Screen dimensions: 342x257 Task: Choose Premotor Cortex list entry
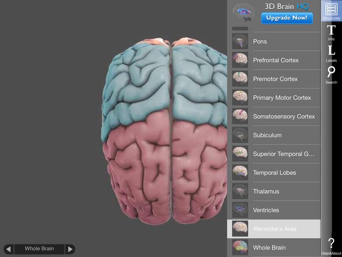(274, 79)
